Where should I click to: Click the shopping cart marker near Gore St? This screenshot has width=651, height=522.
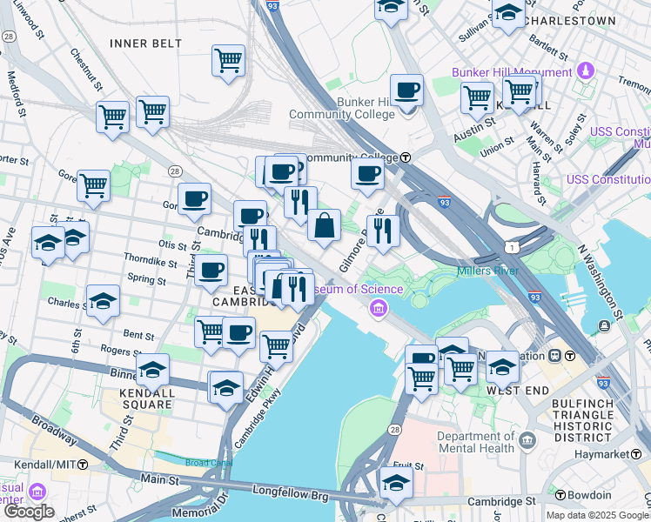click(x=93, y=189)
